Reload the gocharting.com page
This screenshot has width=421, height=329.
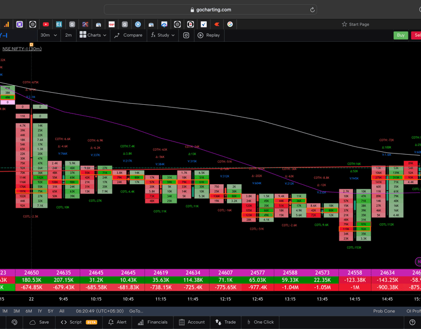[312, 10]
